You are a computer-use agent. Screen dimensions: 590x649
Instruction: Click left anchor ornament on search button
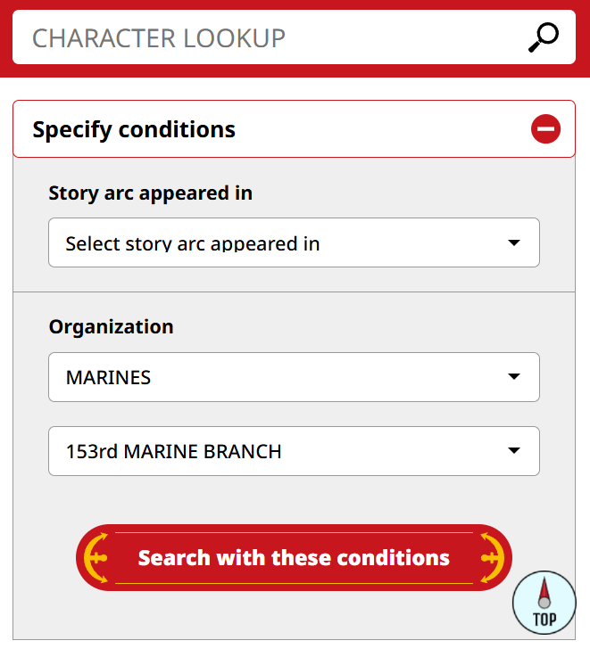click(x=96, y=558)
